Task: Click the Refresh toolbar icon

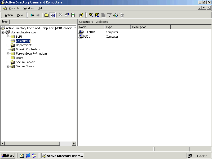Action: click(73, 15)
